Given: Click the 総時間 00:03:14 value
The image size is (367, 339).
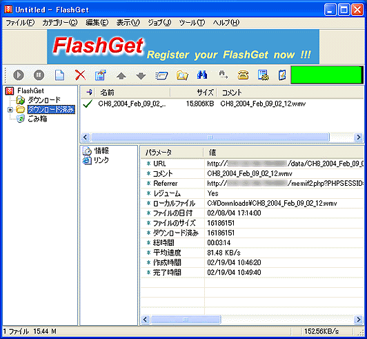Looking at the screenshot, I should (x=219, y=243).
